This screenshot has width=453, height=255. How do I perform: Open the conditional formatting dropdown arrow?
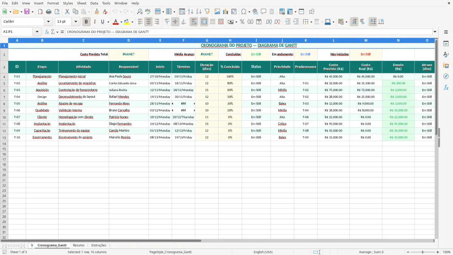[346, 22]
